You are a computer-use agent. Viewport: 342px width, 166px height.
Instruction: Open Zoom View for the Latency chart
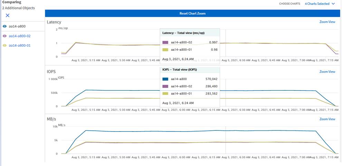point(327,22)
